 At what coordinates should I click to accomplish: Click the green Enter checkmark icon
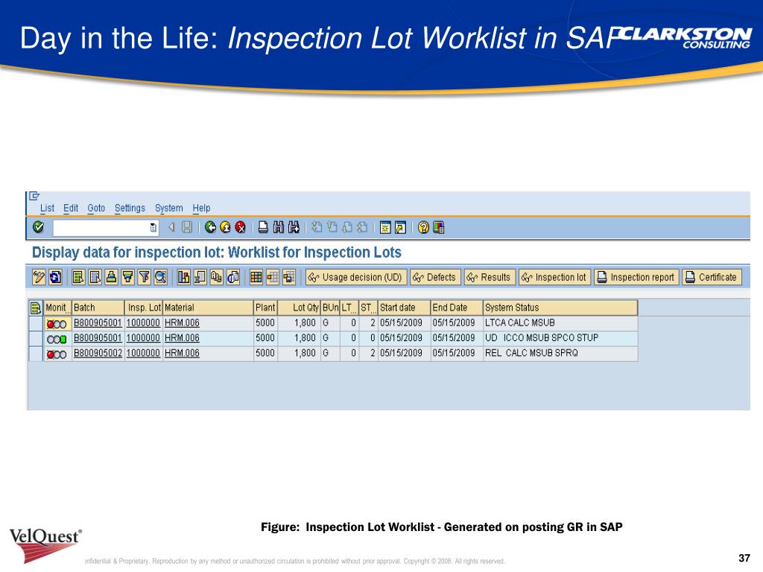(x=38, y=227)
